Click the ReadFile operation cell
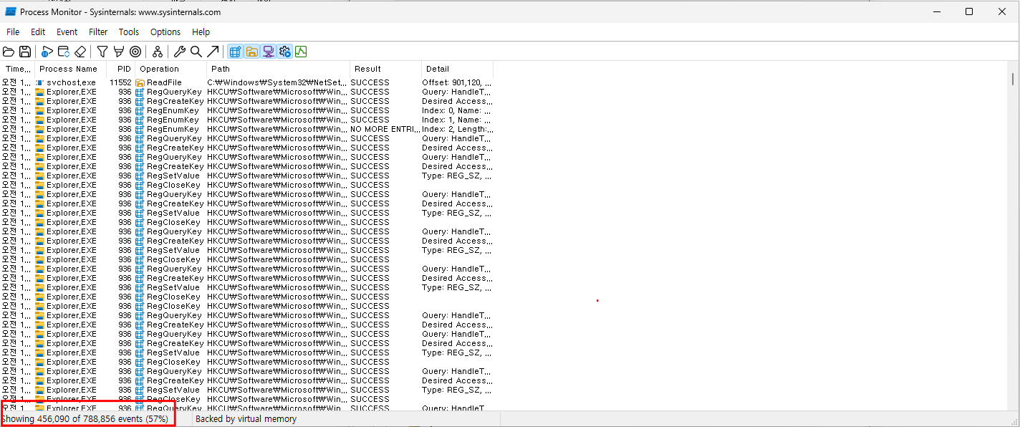1020x427 pixels. (x=170, y=82)
